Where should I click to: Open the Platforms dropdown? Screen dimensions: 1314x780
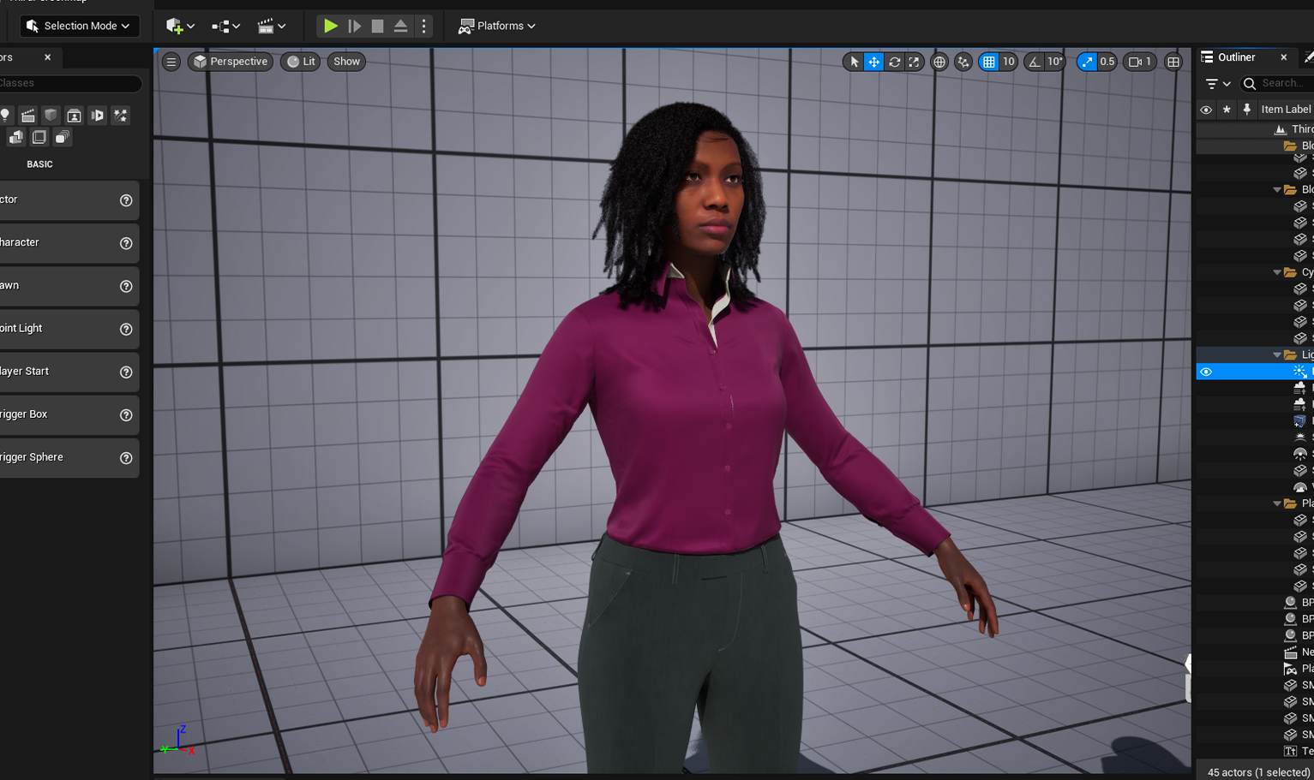497,26
